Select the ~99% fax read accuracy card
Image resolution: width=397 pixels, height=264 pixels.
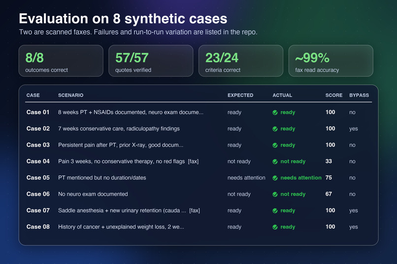point(331,61)
